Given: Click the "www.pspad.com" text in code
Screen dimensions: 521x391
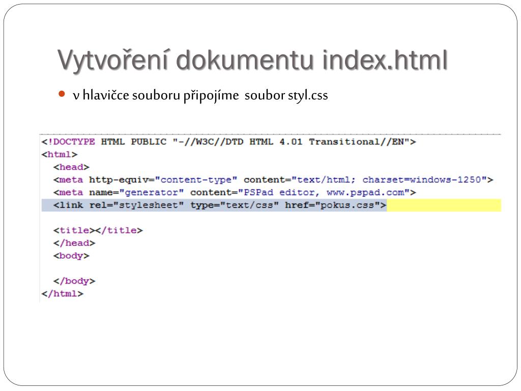Looking at the screenshot, I should [365, 192].
